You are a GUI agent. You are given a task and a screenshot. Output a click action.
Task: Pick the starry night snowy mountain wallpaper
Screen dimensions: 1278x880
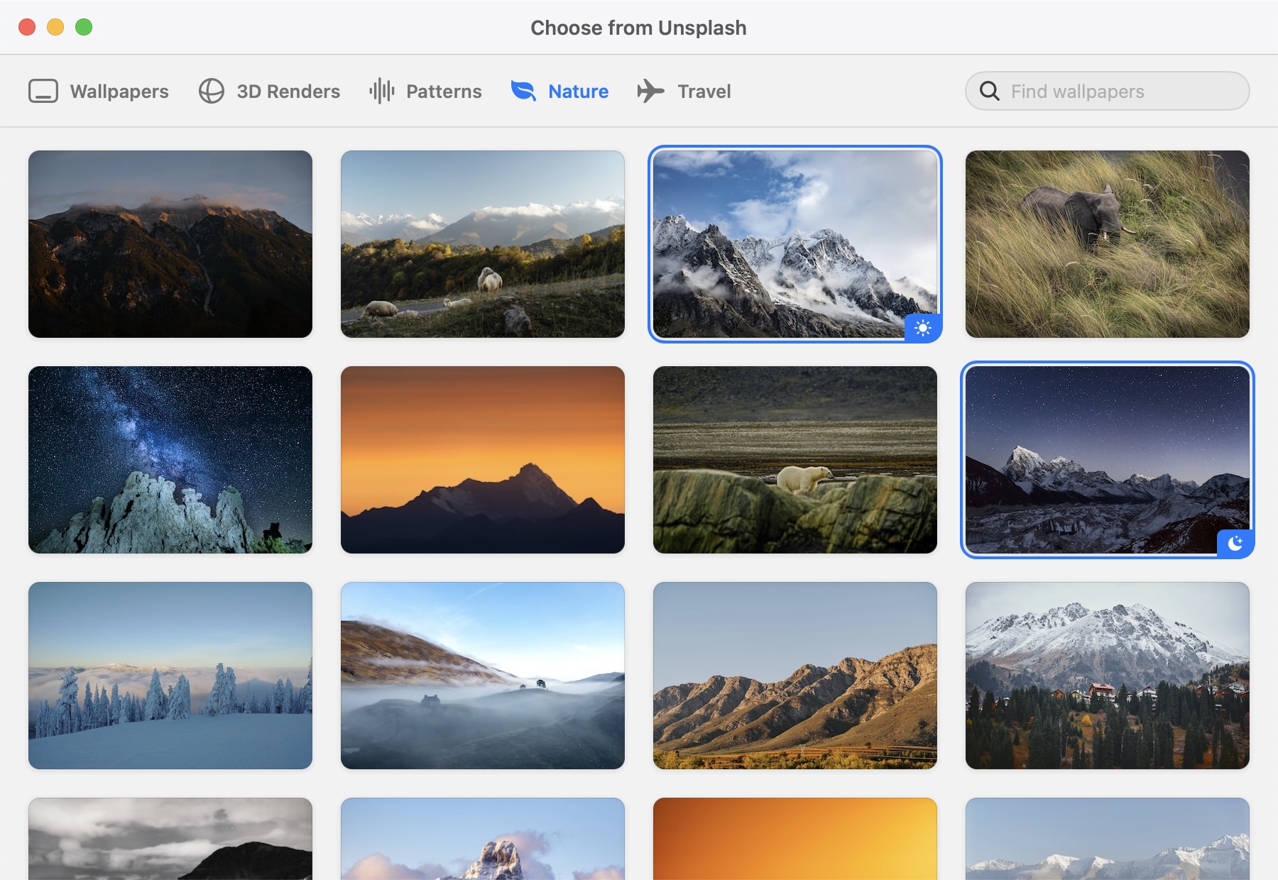coord(1108,460)
